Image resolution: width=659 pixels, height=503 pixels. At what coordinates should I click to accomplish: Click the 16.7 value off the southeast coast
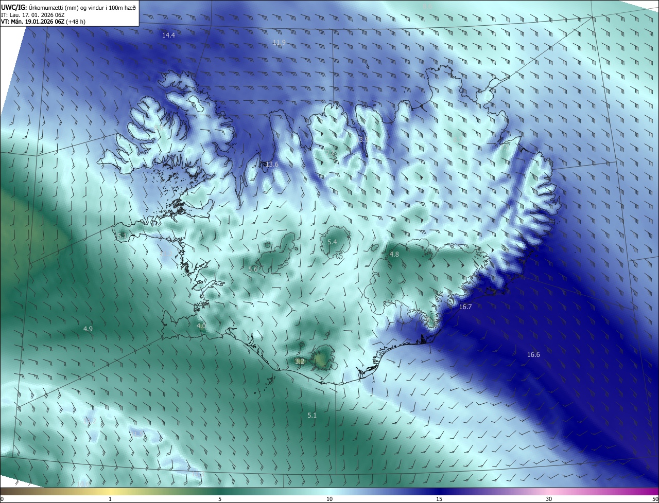tap(465, 307)
